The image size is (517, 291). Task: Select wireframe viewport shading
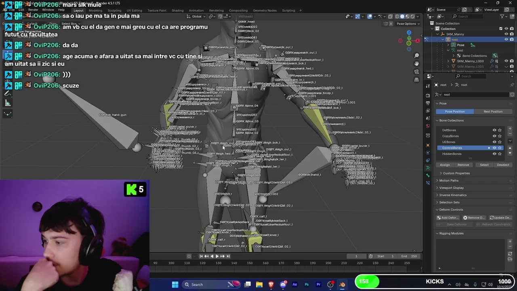(x=397, y=17)
